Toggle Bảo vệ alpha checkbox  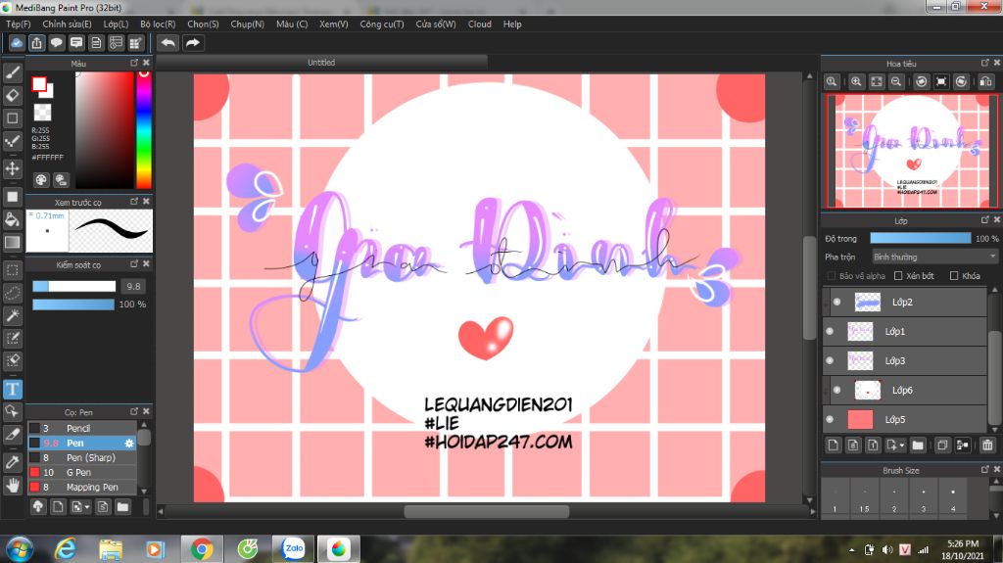click(832, 276)
